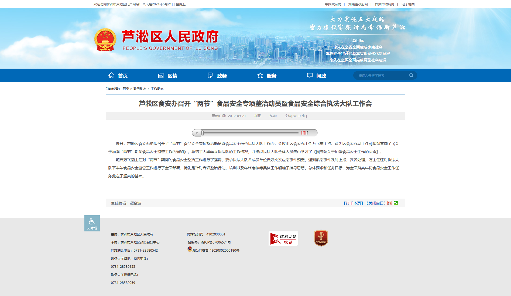Click the chat bubble icon beside 问政
This screenshot has height=296, width=511.
pos(310,75)
